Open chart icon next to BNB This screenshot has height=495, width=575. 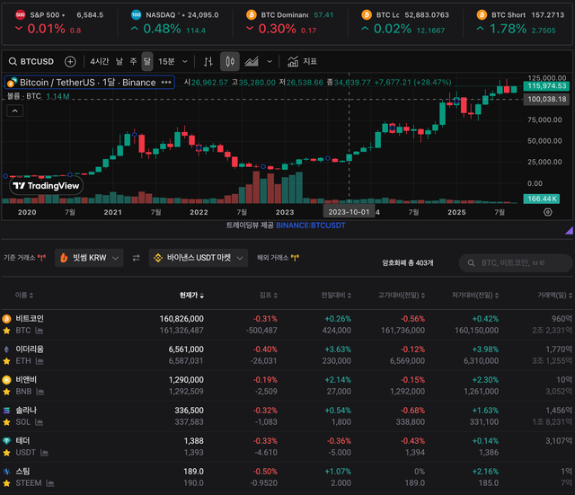40,392
